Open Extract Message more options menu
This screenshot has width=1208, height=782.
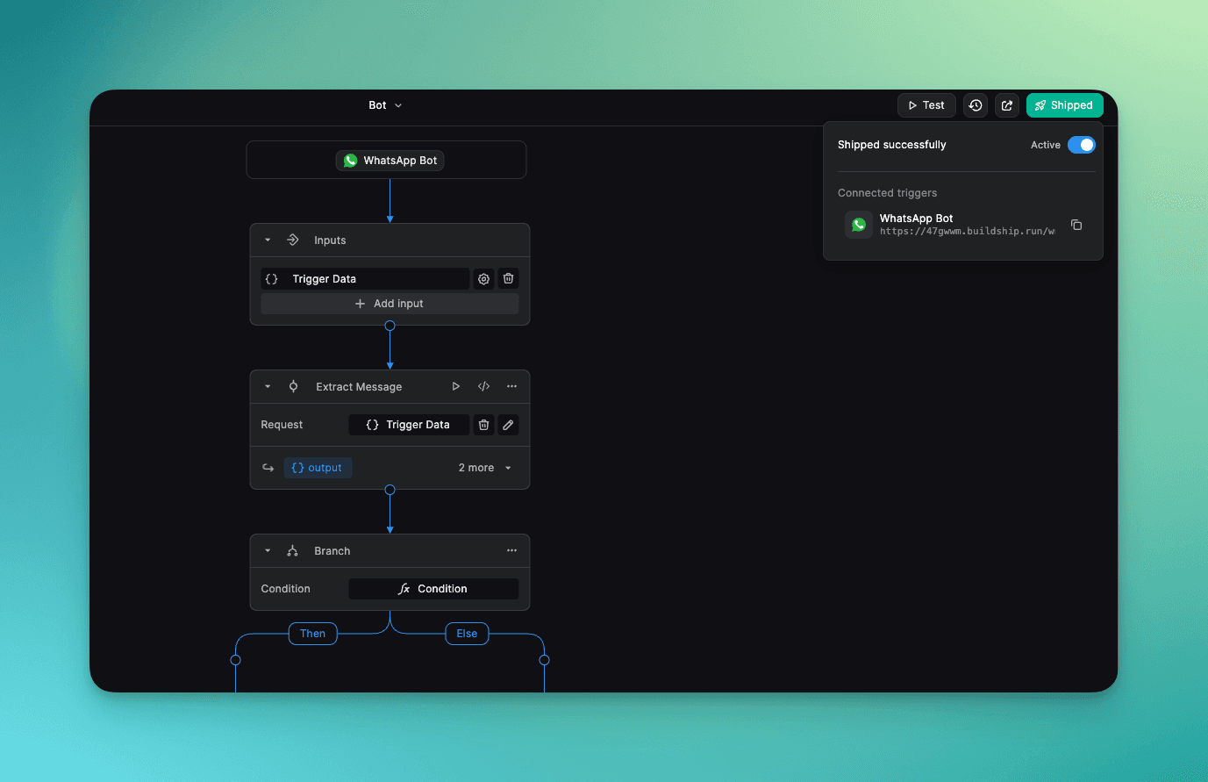point(511,386)
